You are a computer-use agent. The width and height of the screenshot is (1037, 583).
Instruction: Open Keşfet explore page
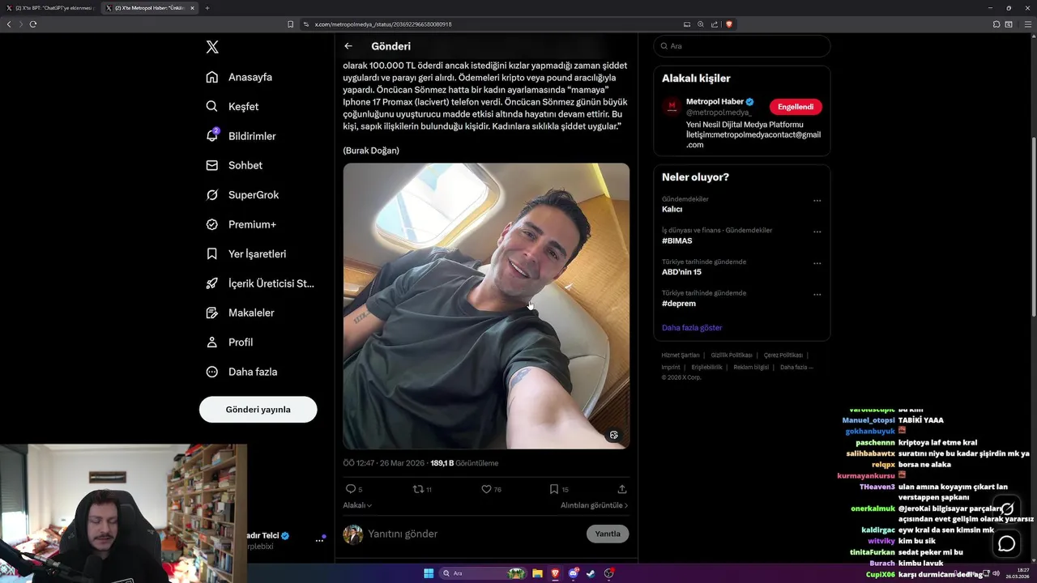tap(233, 106)
